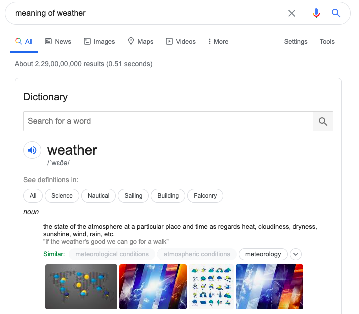This screenshot has width=359, height=314.
Task: Click the Search for a word field
Action: click(168, 121)
